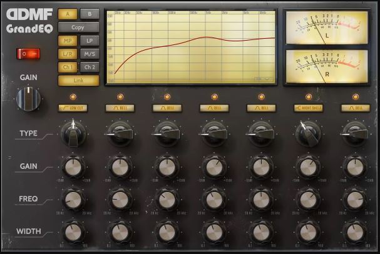This screenshot has width=380, height=254.
Task: Enable the Link button
Action: [78, 80]
